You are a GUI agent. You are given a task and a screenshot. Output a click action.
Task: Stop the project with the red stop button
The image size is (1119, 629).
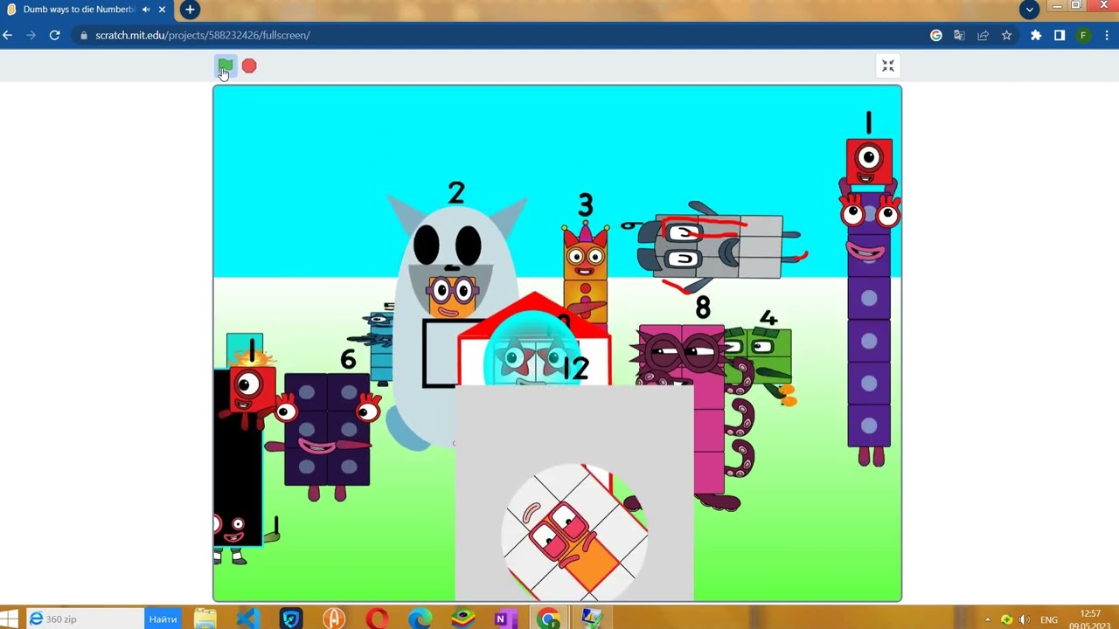tap(249, 66)
